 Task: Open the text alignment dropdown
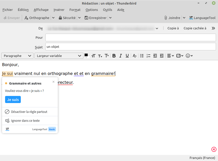[170, 56]
